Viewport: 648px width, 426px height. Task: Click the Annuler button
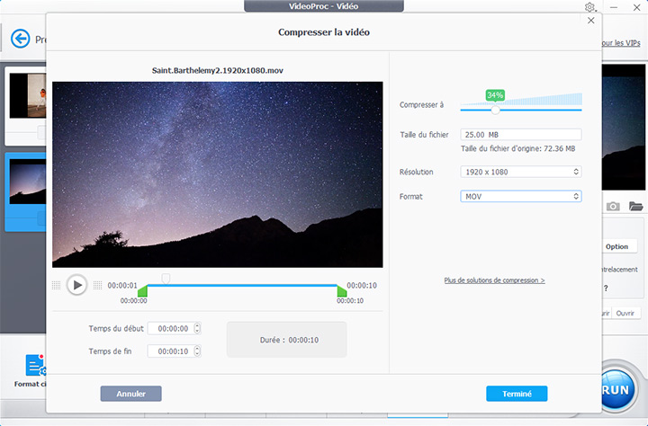pos(130,394)
